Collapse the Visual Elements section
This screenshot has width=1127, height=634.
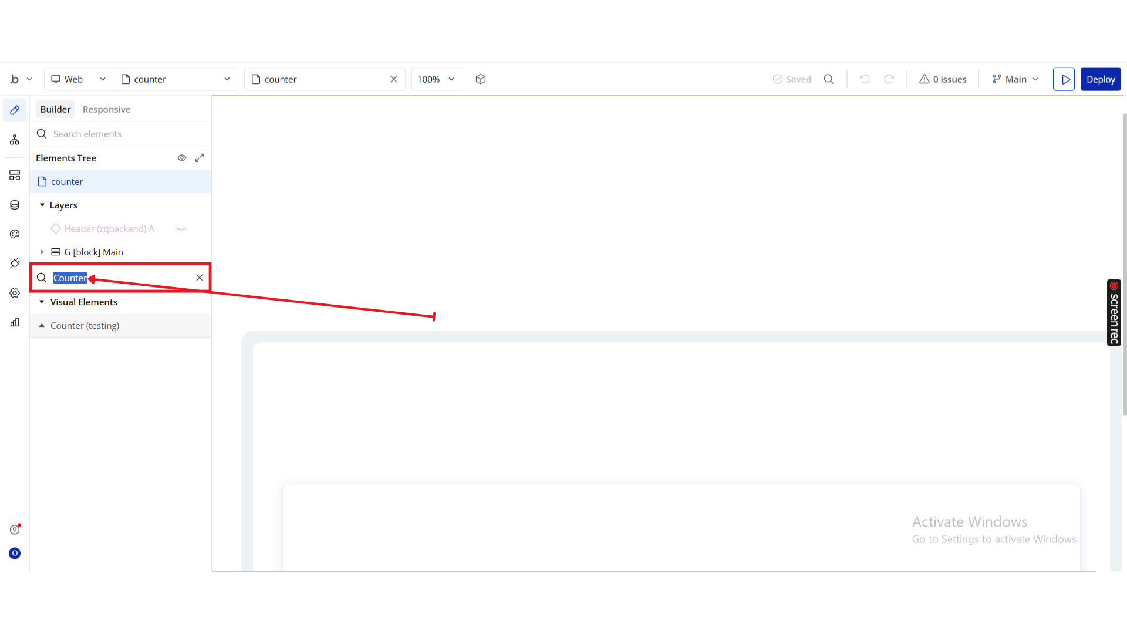tap(42, 302)
